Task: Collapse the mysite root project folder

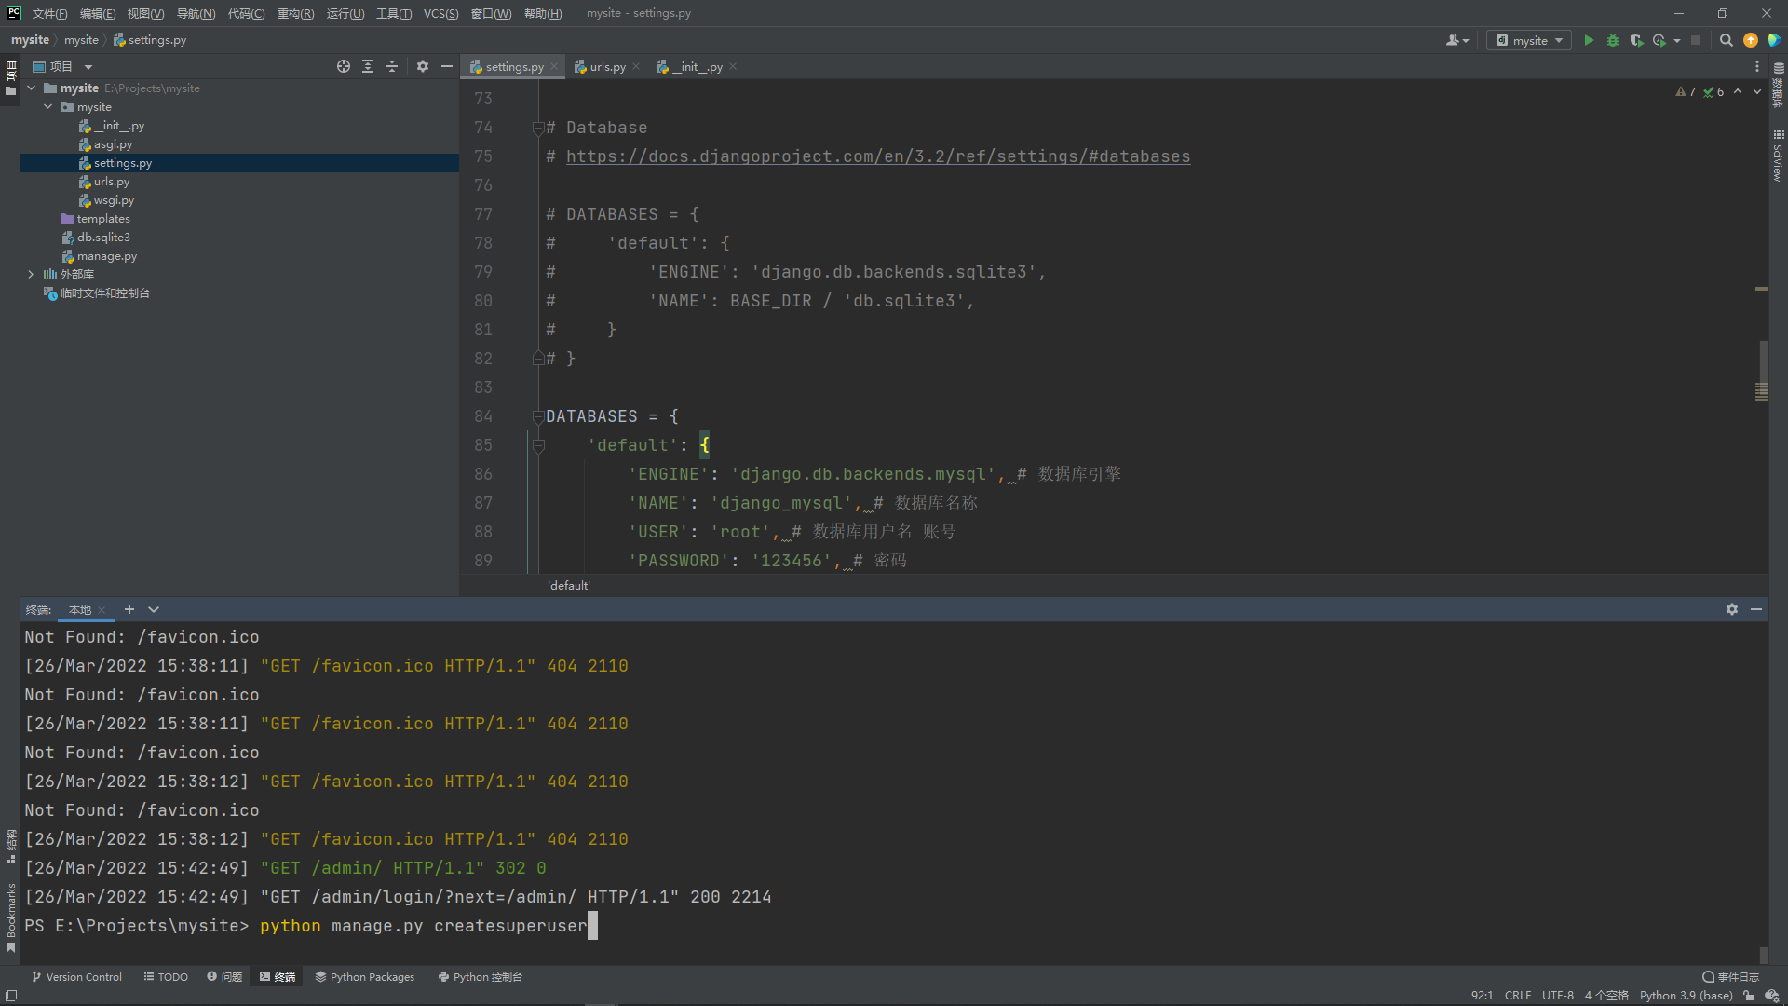Action: (x=32, y=88)
